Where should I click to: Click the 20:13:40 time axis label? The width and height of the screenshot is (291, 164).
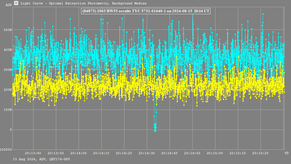[x=33, y=153]
